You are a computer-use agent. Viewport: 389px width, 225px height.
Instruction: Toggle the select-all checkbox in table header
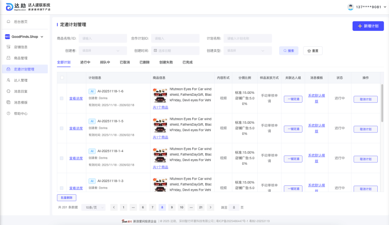coord(62,78)
